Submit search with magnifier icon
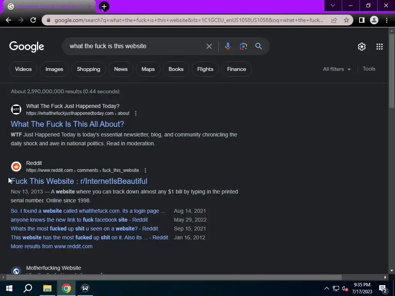Viewport: 395px width, 296px height. pyautogui.click(x=258, y=46)
